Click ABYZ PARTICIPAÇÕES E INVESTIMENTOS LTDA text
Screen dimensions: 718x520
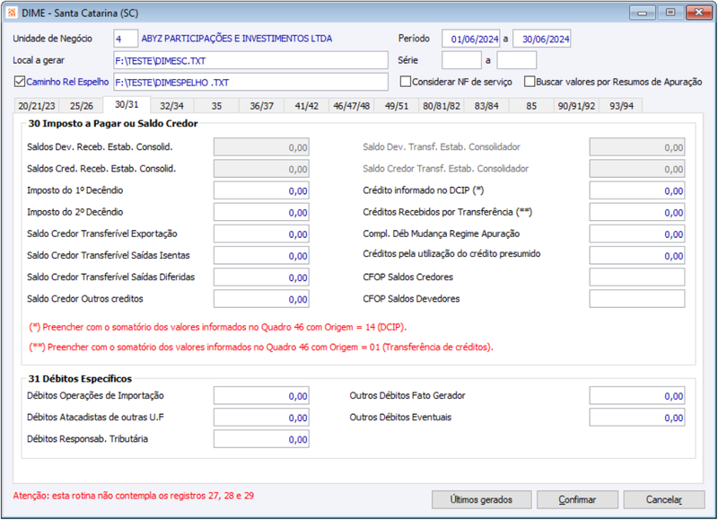[237, 39]
